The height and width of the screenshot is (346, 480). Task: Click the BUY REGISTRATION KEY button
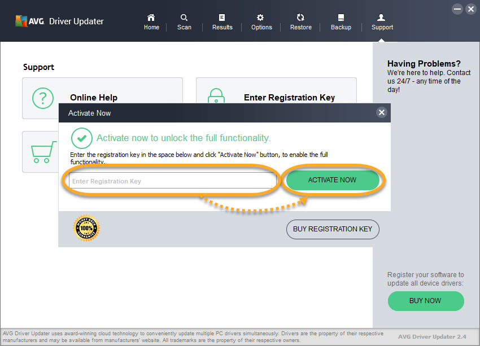(333, 229)
